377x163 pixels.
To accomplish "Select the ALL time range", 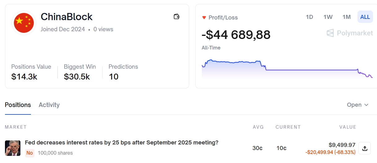I will click(x=365, y=17).
